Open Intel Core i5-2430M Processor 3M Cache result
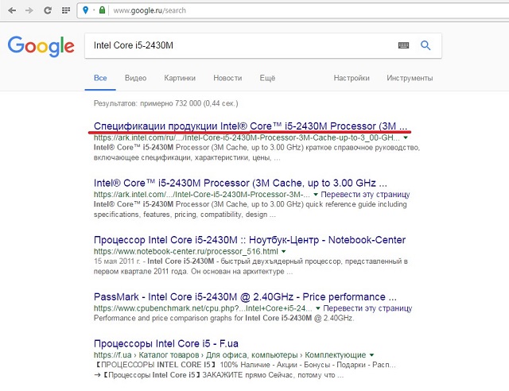This screenshot has width=509, height=391. [x=240, y=183]
